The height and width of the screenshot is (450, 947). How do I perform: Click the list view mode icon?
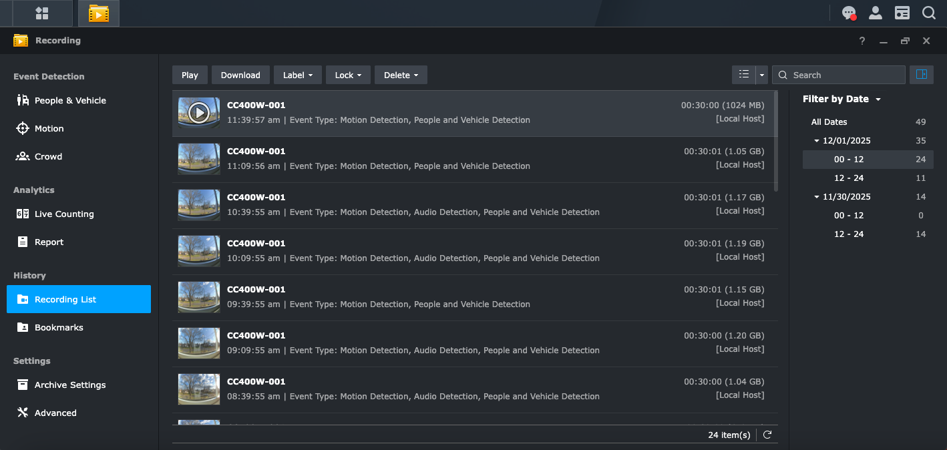click(x=744, y=75)
